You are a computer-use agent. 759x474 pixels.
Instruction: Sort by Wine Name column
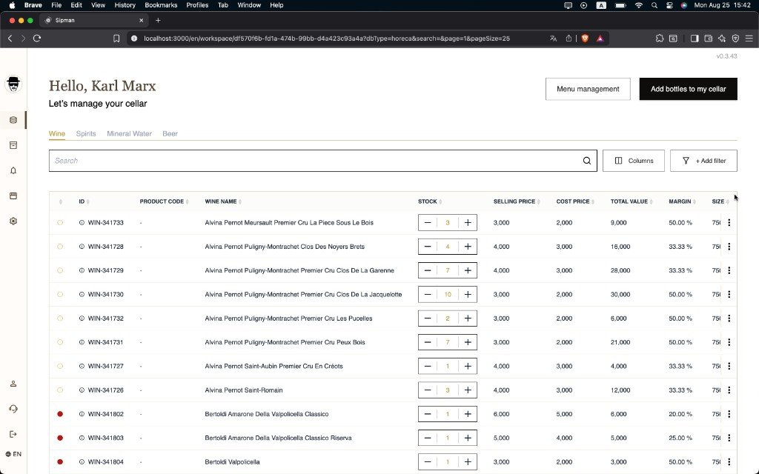coord(223,201)
